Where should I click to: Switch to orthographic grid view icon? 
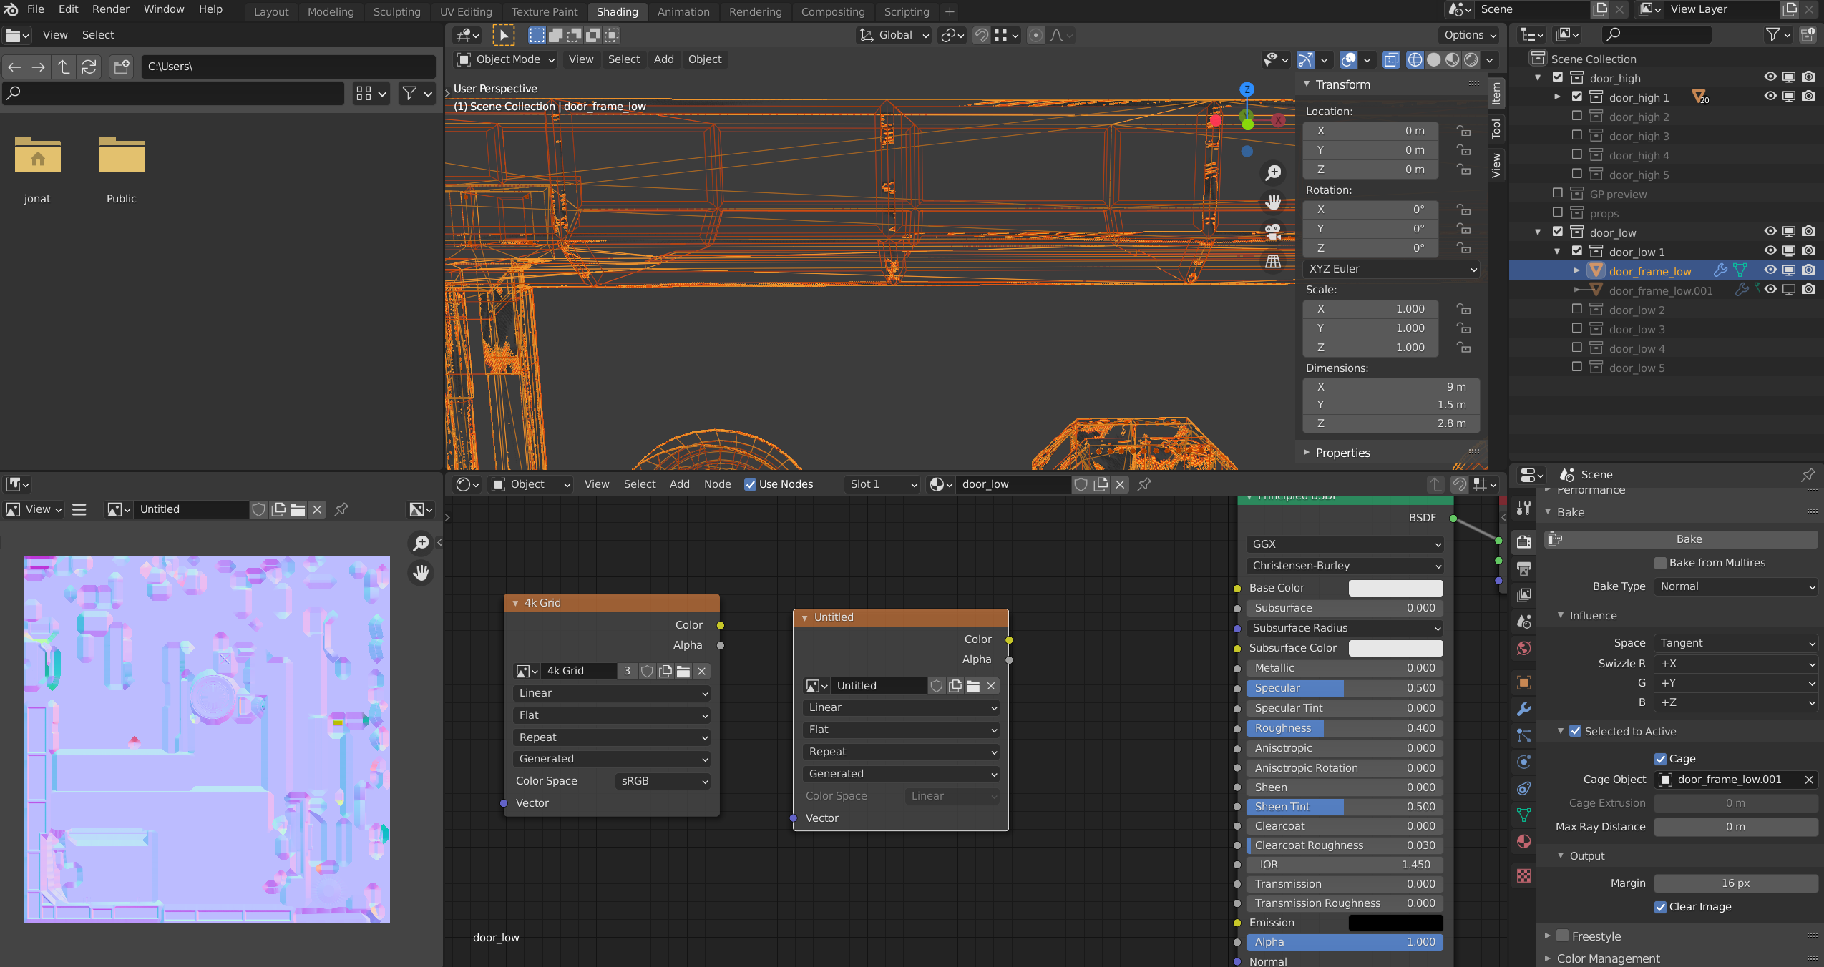(x=1273, y=261)
